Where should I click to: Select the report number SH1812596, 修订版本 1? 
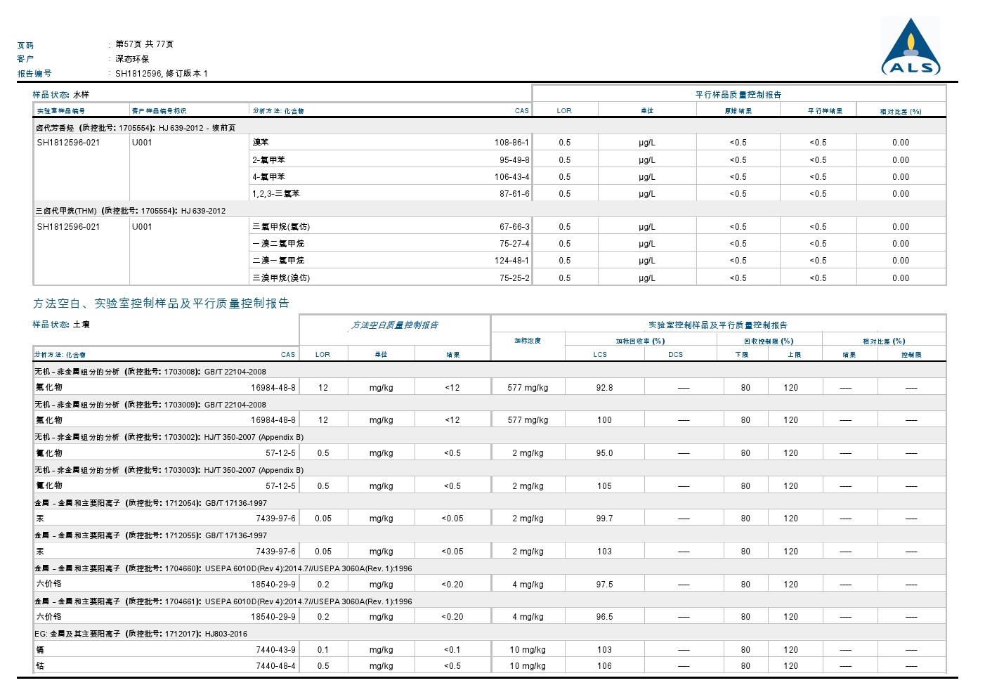click(162, 74)
